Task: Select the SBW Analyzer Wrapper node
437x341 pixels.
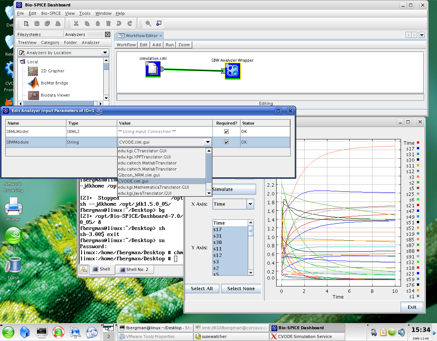Action: click(233, 71)
